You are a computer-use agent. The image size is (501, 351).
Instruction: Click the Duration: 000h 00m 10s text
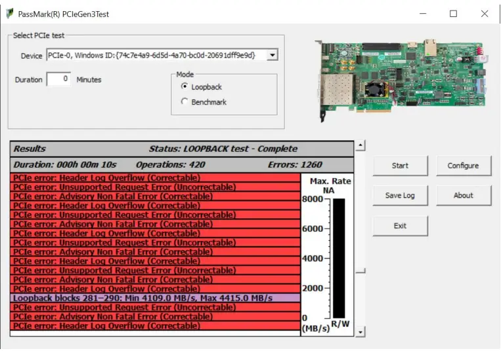coord(65,164)
